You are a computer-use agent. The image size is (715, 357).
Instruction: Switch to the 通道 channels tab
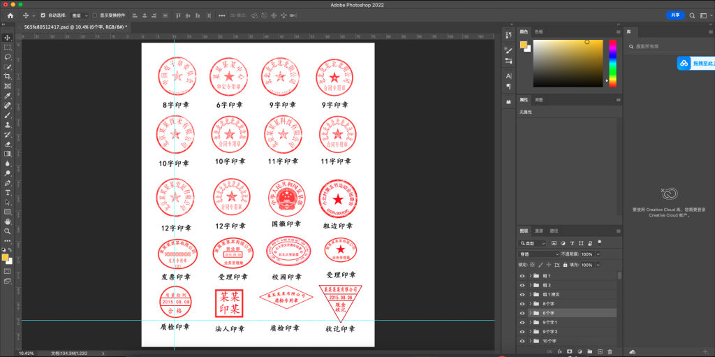coord(539,231)
